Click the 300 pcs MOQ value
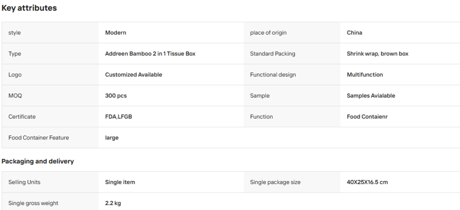The image size is (460, 210). 116,96
